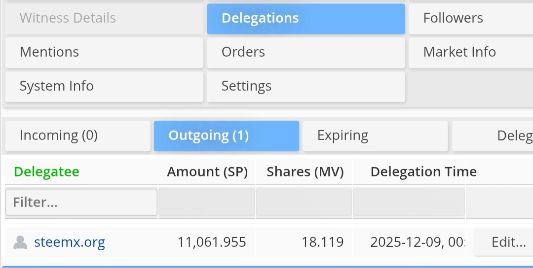Sort by the Shares (MV) column

[305, 171]
